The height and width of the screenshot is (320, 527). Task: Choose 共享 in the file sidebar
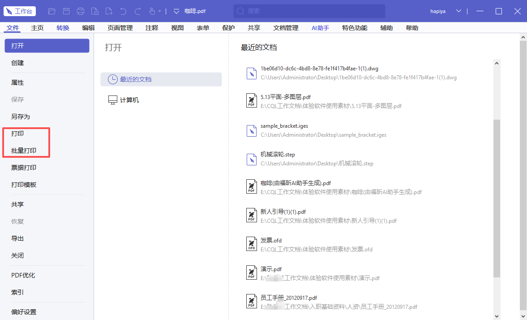17,204
